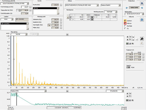Image resolution: width=146 pixels, height=110 pixels.
Task: Click the first cursor tool icon in trend toolbar top row
Action: (127, 94)
